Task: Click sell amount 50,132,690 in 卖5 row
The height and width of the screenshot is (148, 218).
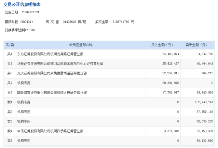Action: (205, 140)
